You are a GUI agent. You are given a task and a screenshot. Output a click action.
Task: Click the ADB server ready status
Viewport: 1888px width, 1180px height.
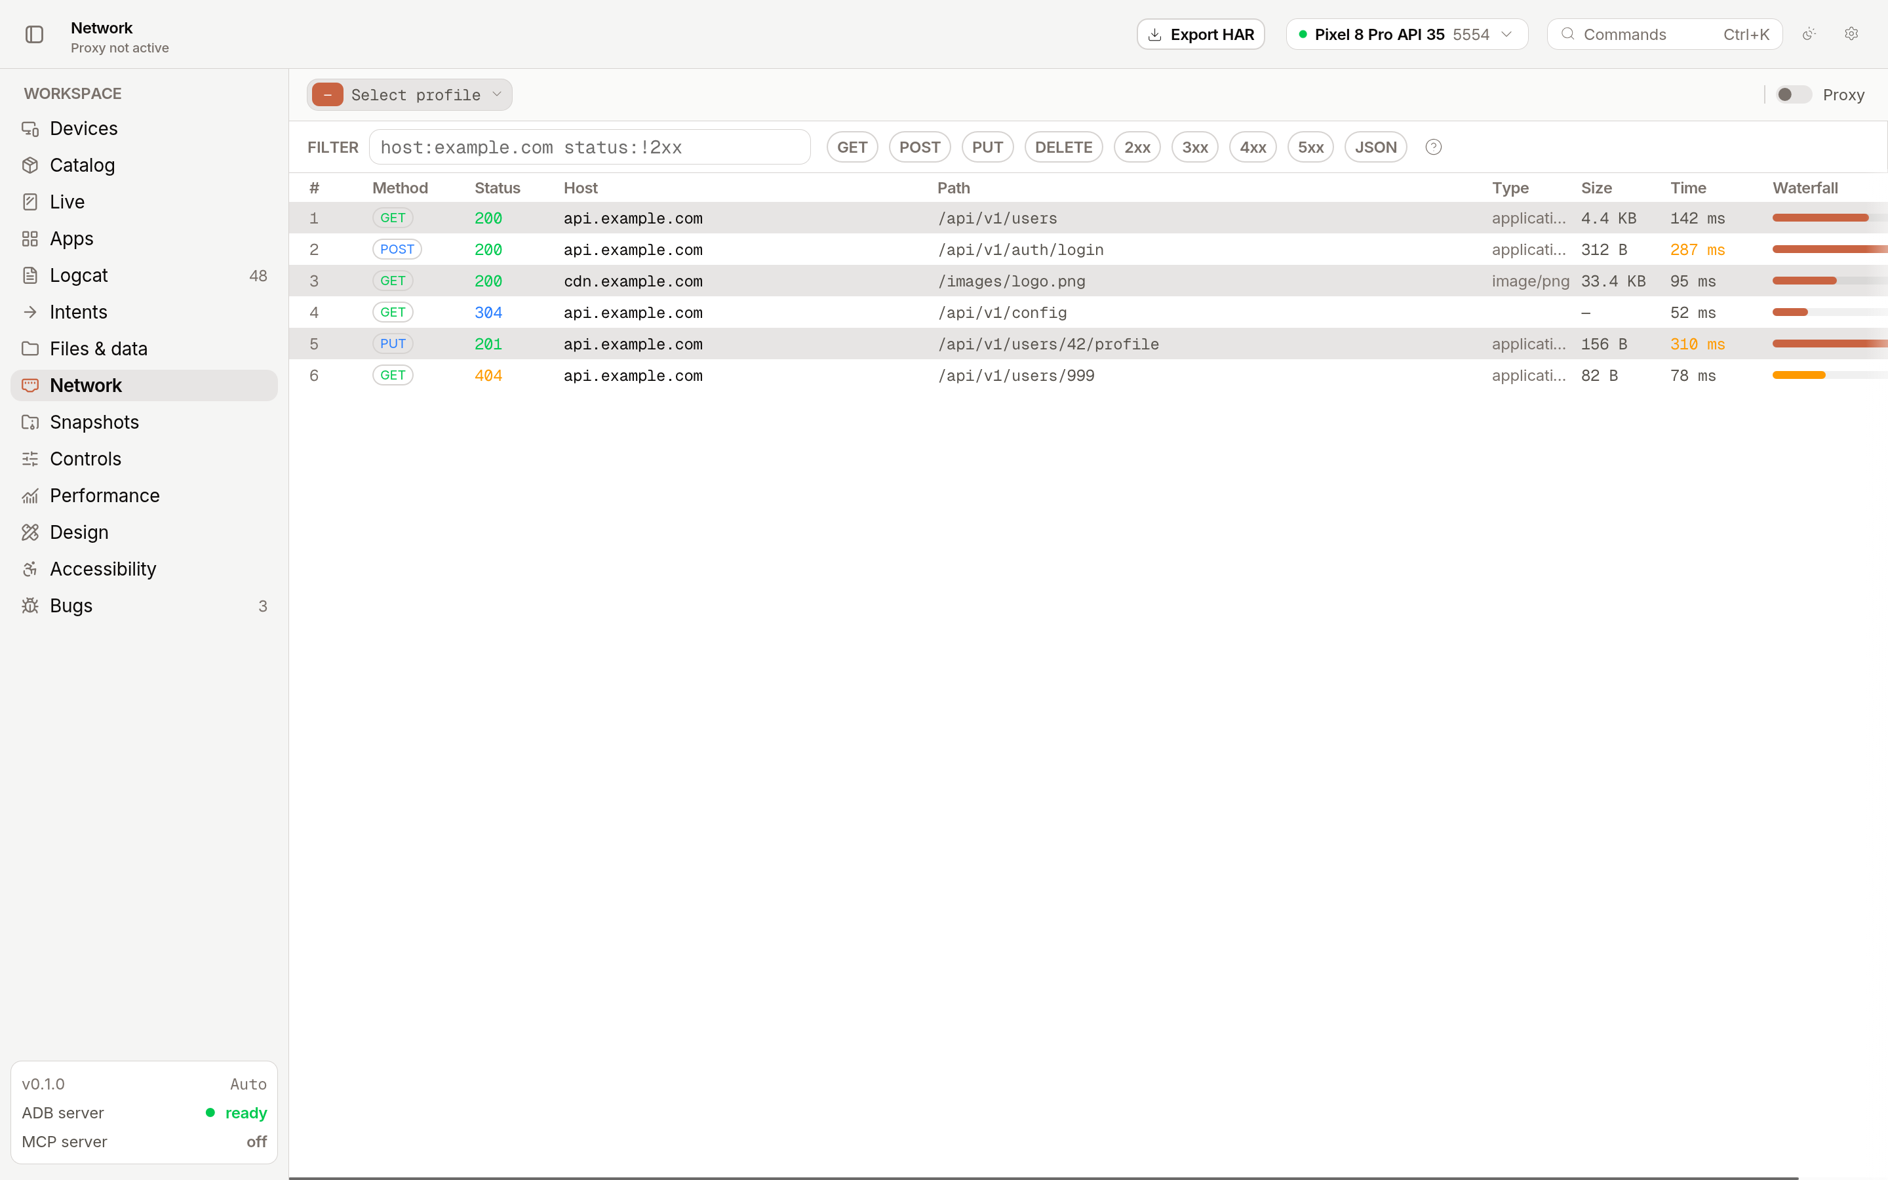tap(237, 1113)
